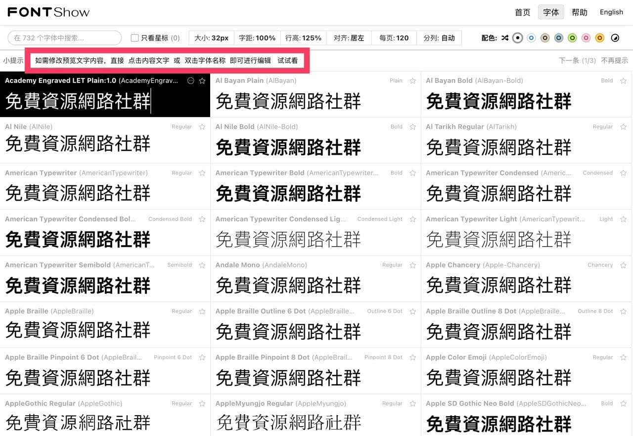
Task: Click the Andale Mono preview text
Action: point(288,286)
